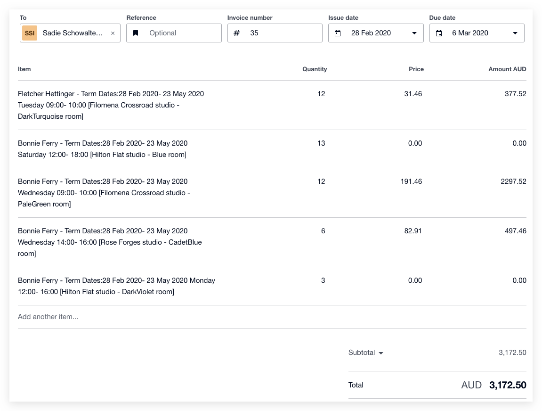This screenshot has width=542, height=411.
Task: Remove Sadie Schowalter from the To field
Action: tap(113, 33)
